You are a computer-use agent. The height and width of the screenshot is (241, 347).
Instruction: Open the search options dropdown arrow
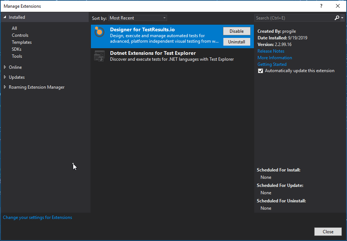(x=342, y=18)
